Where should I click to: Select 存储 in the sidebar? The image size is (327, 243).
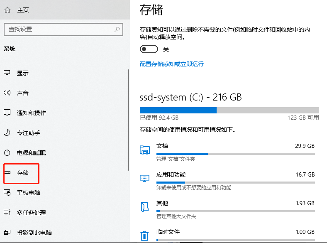point(22,173)
